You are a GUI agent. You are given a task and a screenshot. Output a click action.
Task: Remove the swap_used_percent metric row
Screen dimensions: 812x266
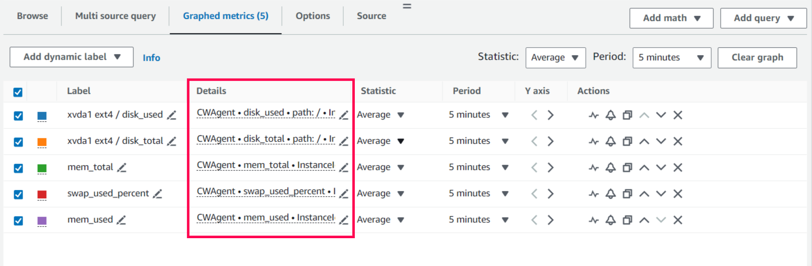678,194
